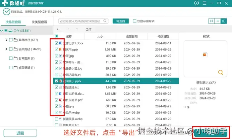
Task: Click the pptx icon of 期末用.pptx
Action: pos(60,50)
